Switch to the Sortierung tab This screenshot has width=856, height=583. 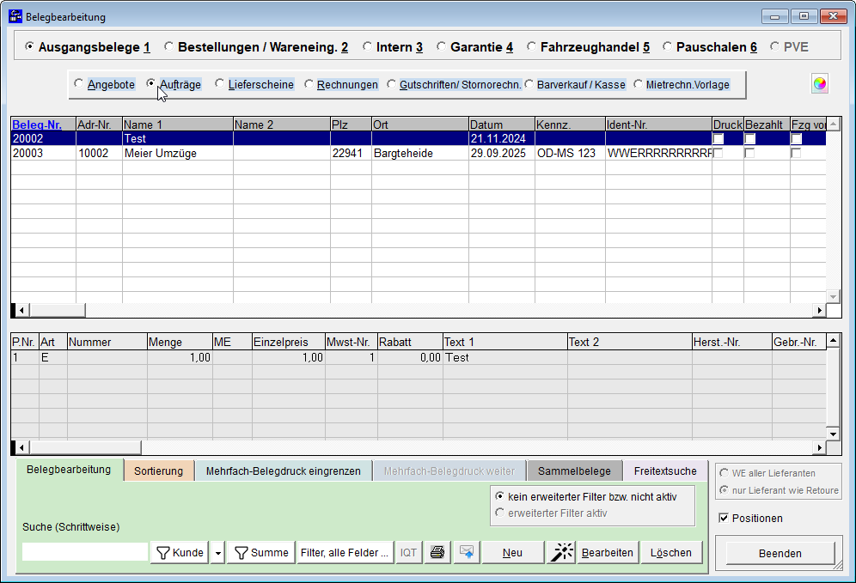pyautogui.click(x=159, y=471)
